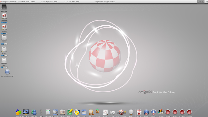Click the OSBackup disk usage bar
The height and width of the screenshot is (117, 208).
tap(4, 22)
